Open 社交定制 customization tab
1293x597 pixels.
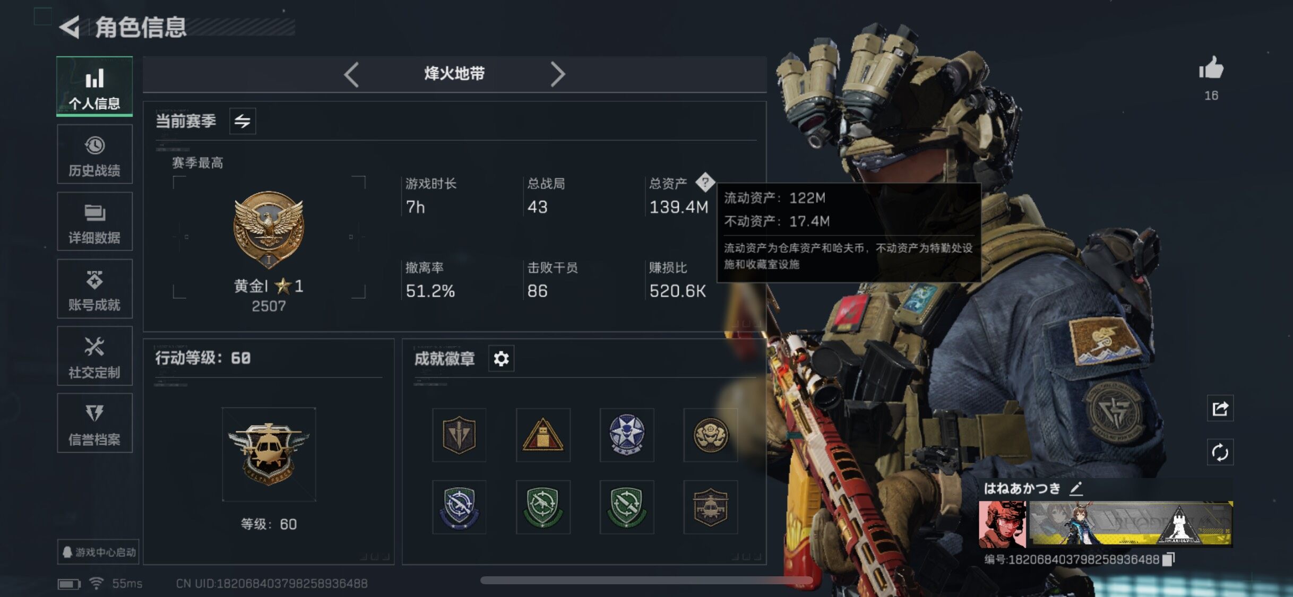point(94,356)
